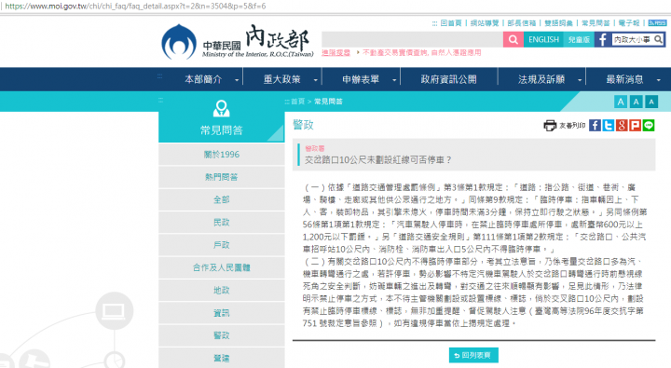The image size is (671, 368).
Task: Click the 常見問答 breadcrumb link
Action: [328, 102]
